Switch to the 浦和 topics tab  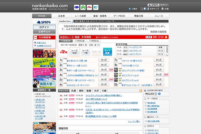(81, 91)
